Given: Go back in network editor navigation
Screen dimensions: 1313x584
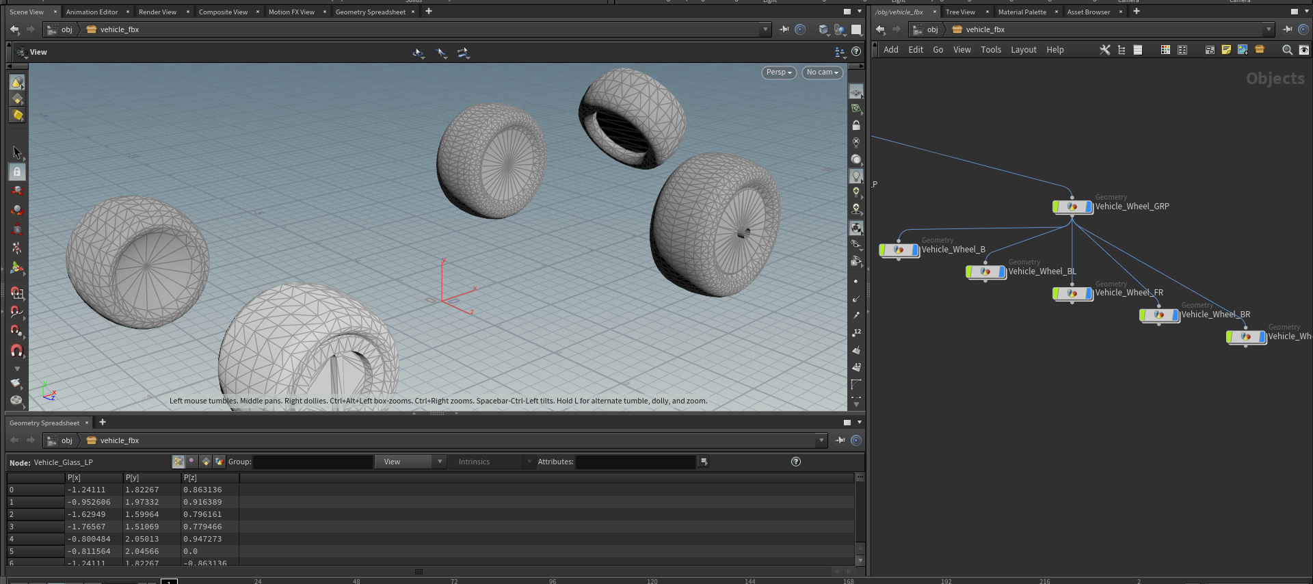Looking at the screenshot, I should pos(881,29).
